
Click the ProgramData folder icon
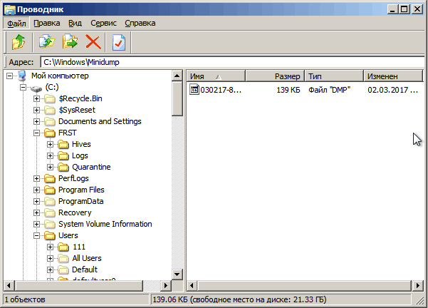click(50, 202)
